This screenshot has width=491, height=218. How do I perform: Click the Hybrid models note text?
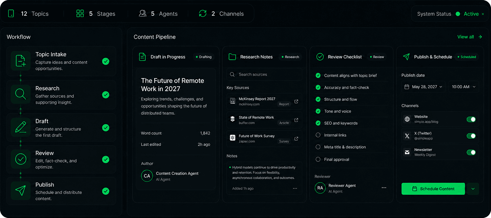click(x=264, y=173)
